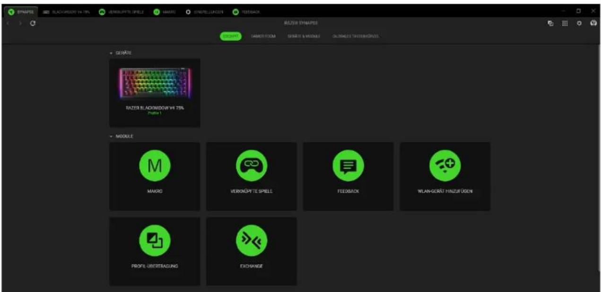Select the Geräte & Module sub-tab
Viewport: 601px width, 292px height.
tap(304, 36)
